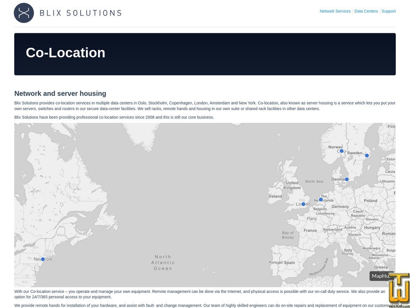This screenshot has width=410, height=308.
Task: Click the 'Portugal' map label
Action: [x=275, y=263]
